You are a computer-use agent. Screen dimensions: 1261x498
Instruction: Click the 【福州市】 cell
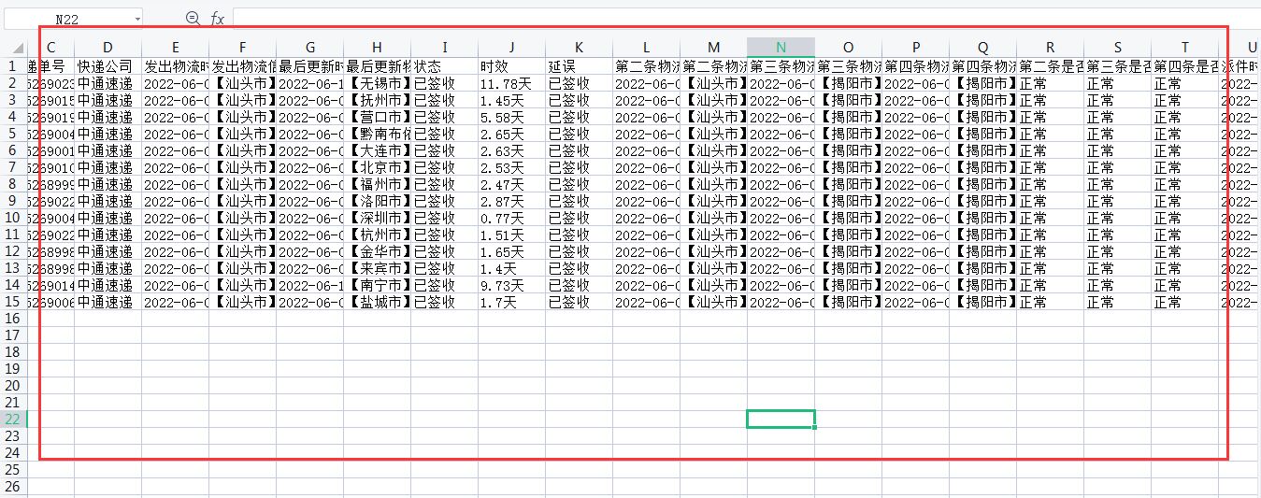click(x=378, y=184)
